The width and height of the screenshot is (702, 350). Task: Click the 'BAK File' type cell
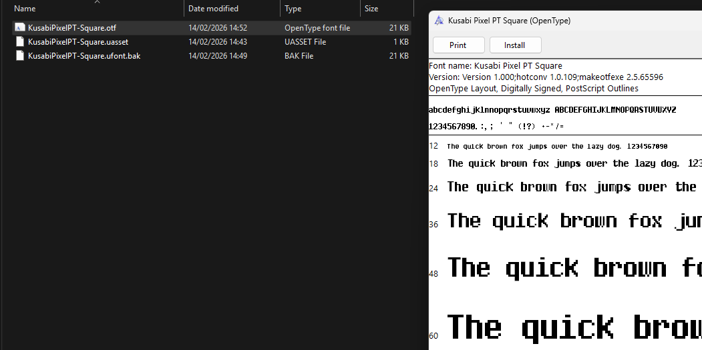click(299, 56)
